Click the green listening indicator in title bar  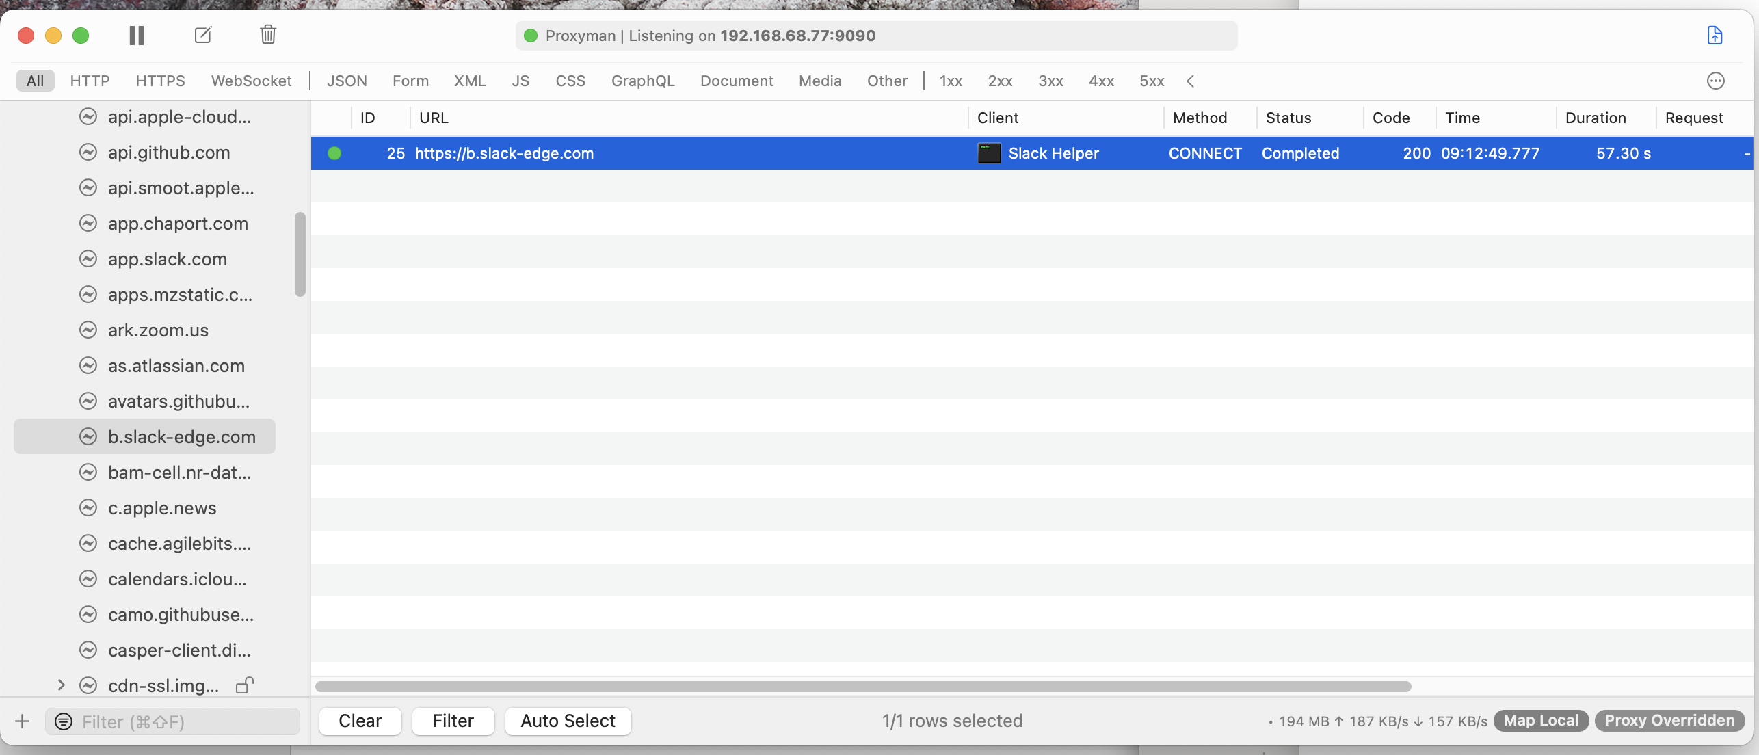tap(531, 36)
